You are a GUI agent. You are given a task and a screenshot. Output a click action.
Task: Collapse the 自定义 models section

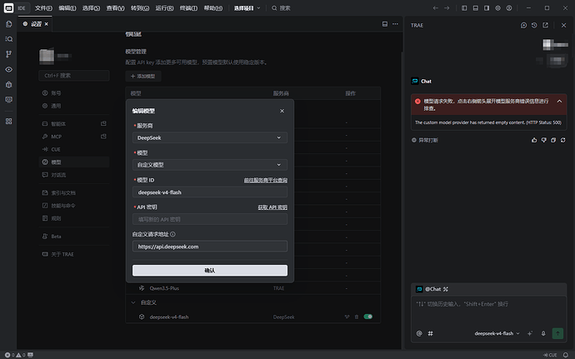tap(133, 302)
